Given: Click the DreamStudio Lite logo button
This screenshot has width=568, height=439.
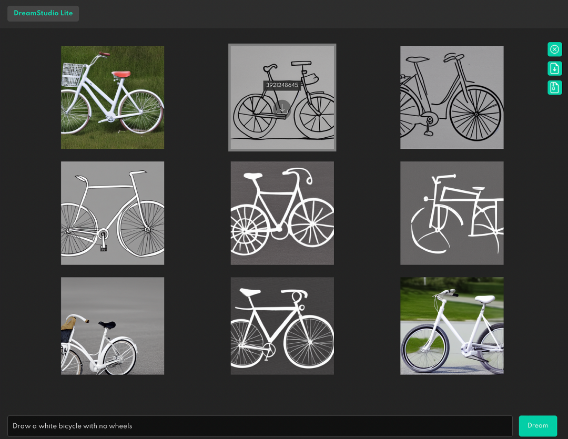Looking at the screenshot, I should click(x=43, y=13).
